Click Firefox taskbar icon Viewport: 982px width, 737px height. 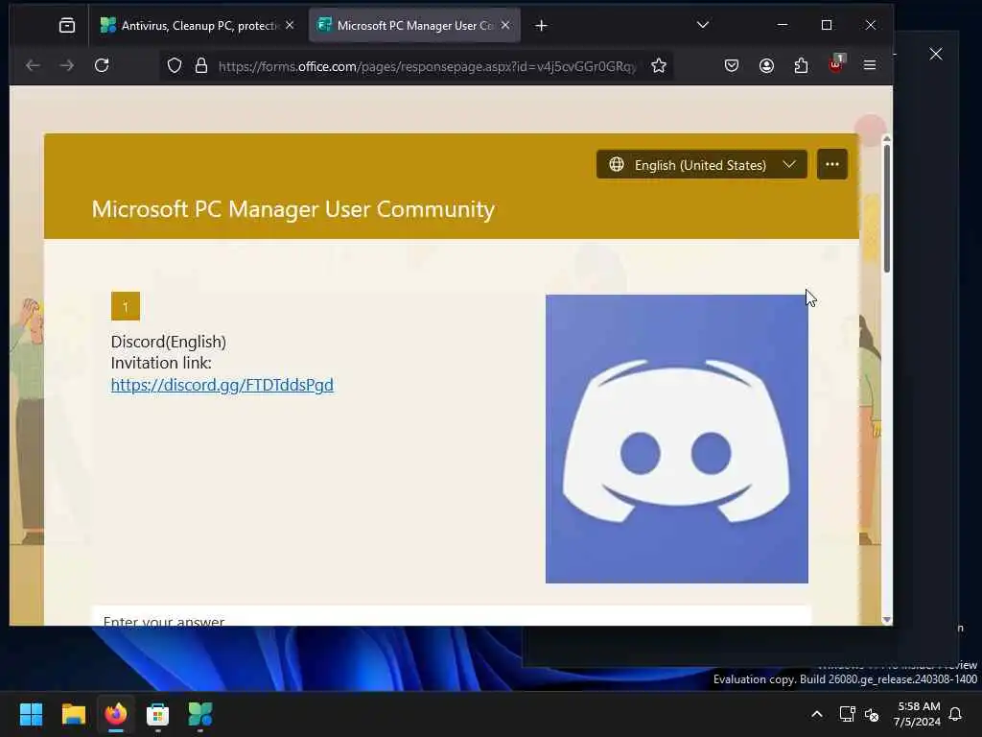point(116,714)
